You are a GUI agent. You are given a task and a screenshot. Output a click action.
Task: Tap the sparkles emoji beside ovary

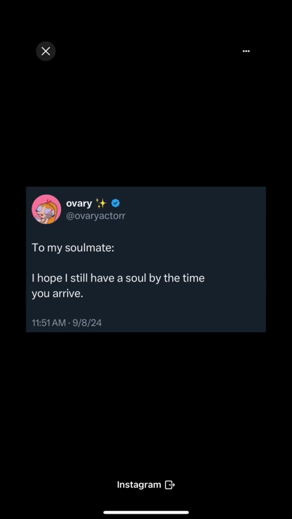pyautogui.click(x=100, y=203)
